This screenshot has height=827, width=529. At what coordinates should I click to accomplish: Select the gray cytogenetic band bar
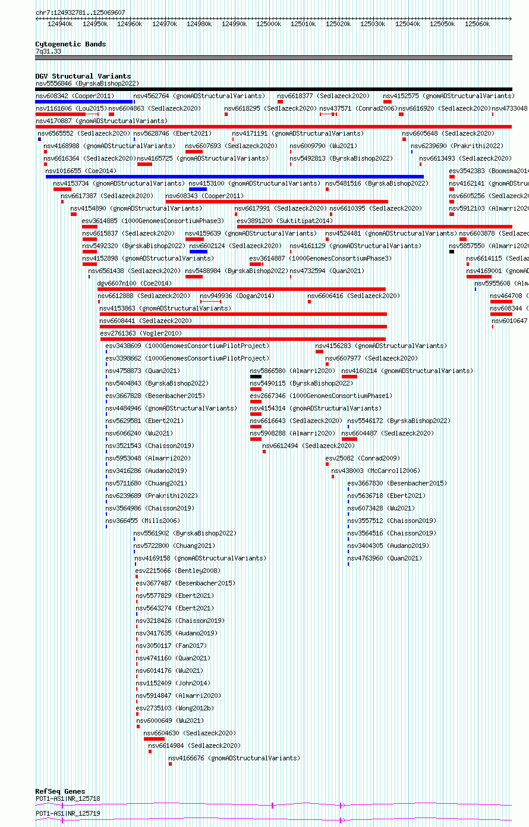click(x=273, y=58)
